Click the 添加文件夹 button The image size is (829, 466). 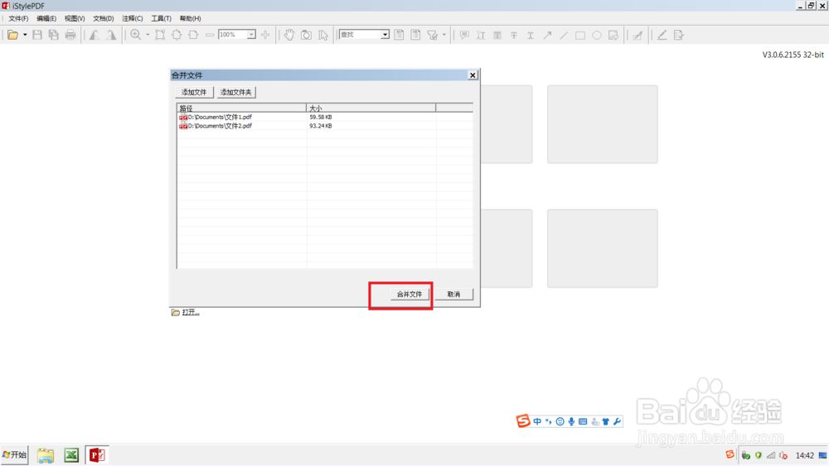[235, 93]
